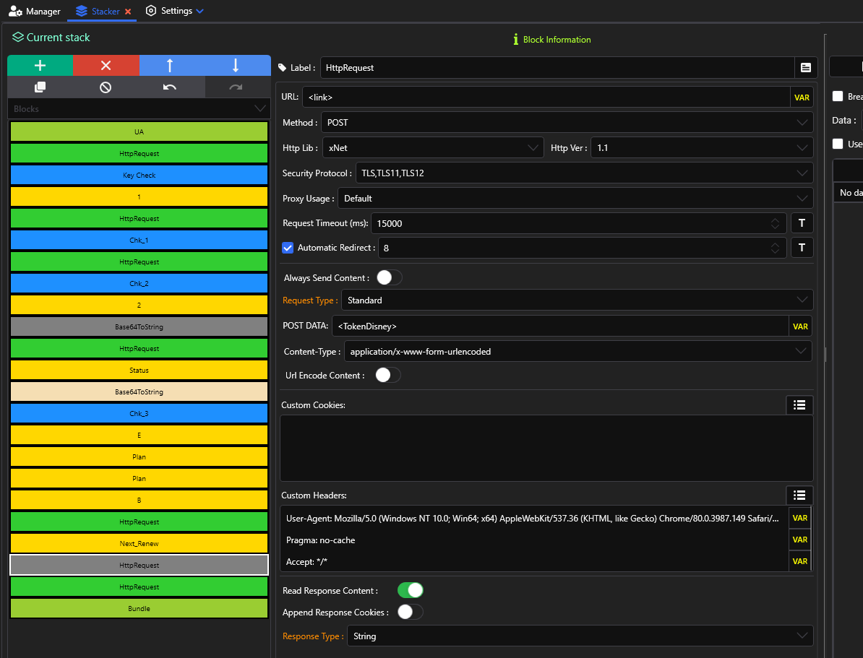Screen dimensions: 863x658
Task: Open the Content-Type dropdown
Action: (x=578, y=352)
